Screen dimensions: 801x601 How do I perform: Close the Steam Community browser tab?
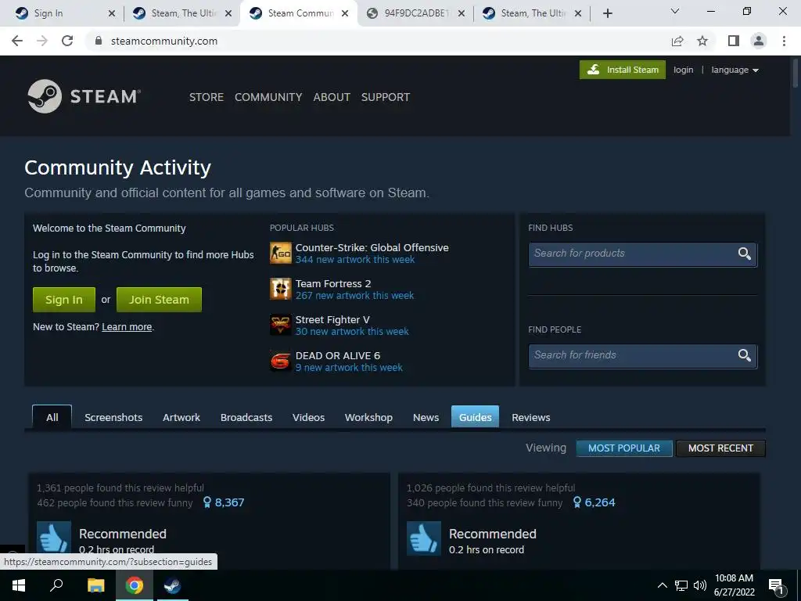pyautogui.click(x=345, y=13)
